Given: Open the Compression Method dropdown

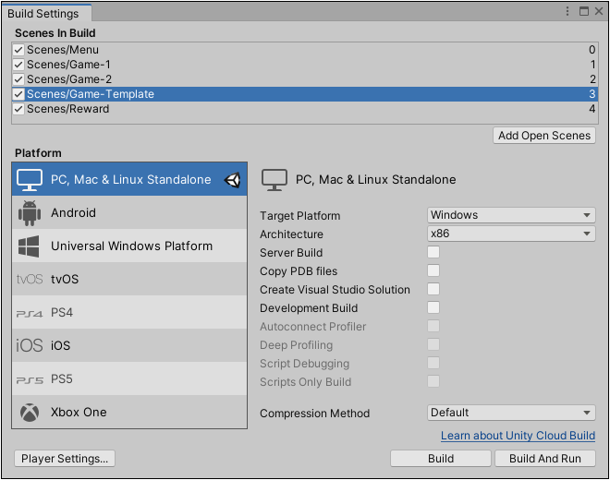Looking at the screenshot, I should (511, 413).
